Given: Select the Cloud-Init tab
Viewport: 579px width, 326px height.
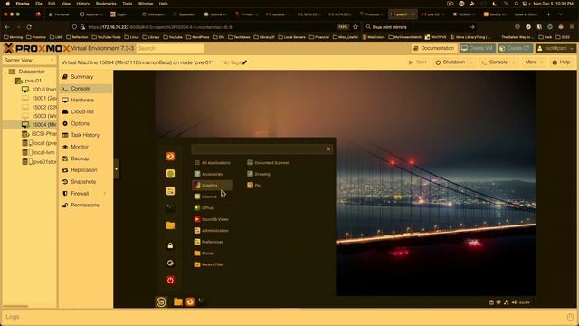Looking at the screenshot, I should [x=85, y=111].
